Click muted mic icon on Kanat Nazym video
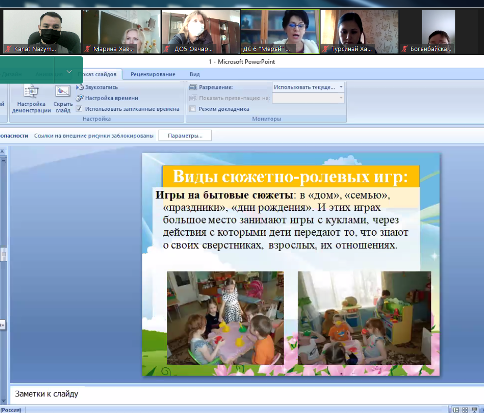The height and width of the screenshot is (413, 484). tap(8, 49)
